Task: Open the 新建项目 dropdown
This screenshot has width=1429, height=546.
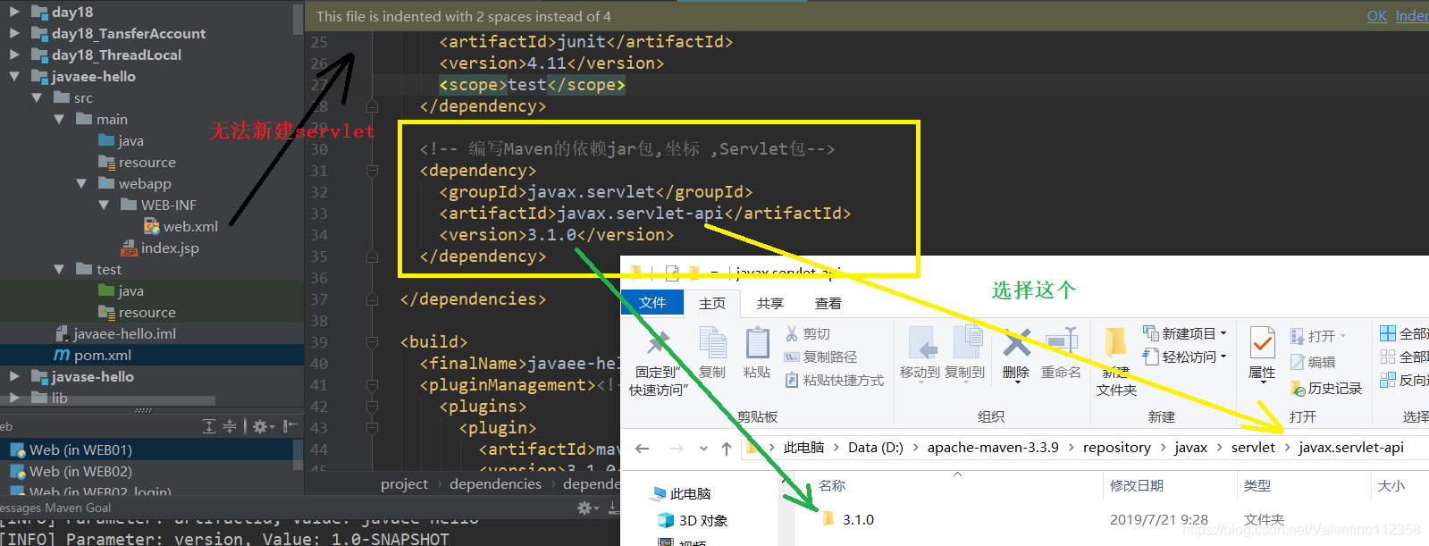Action: coord(1185,333)
